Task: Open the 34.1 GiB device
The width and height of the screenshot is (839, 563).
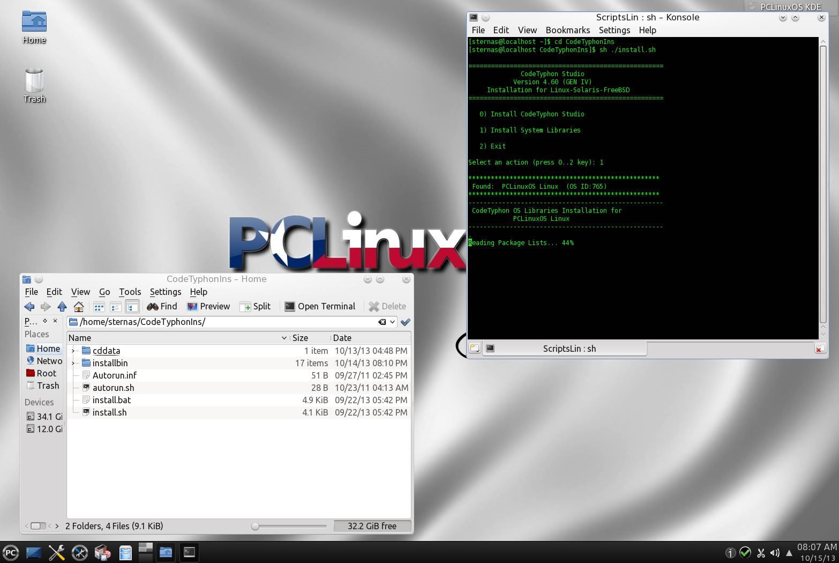Action: [x=44, y=417]
